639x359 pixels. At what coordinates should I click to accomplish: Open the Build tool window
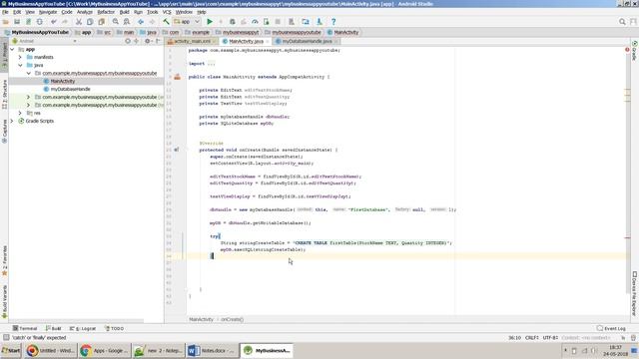(53, 328)
